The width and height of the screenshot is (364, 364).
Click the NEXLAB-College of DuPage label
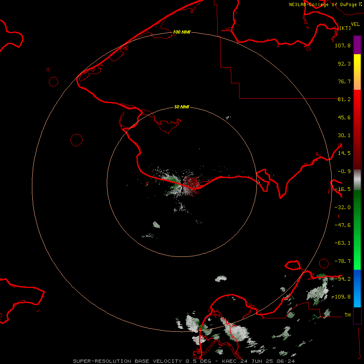coord(325,4)
